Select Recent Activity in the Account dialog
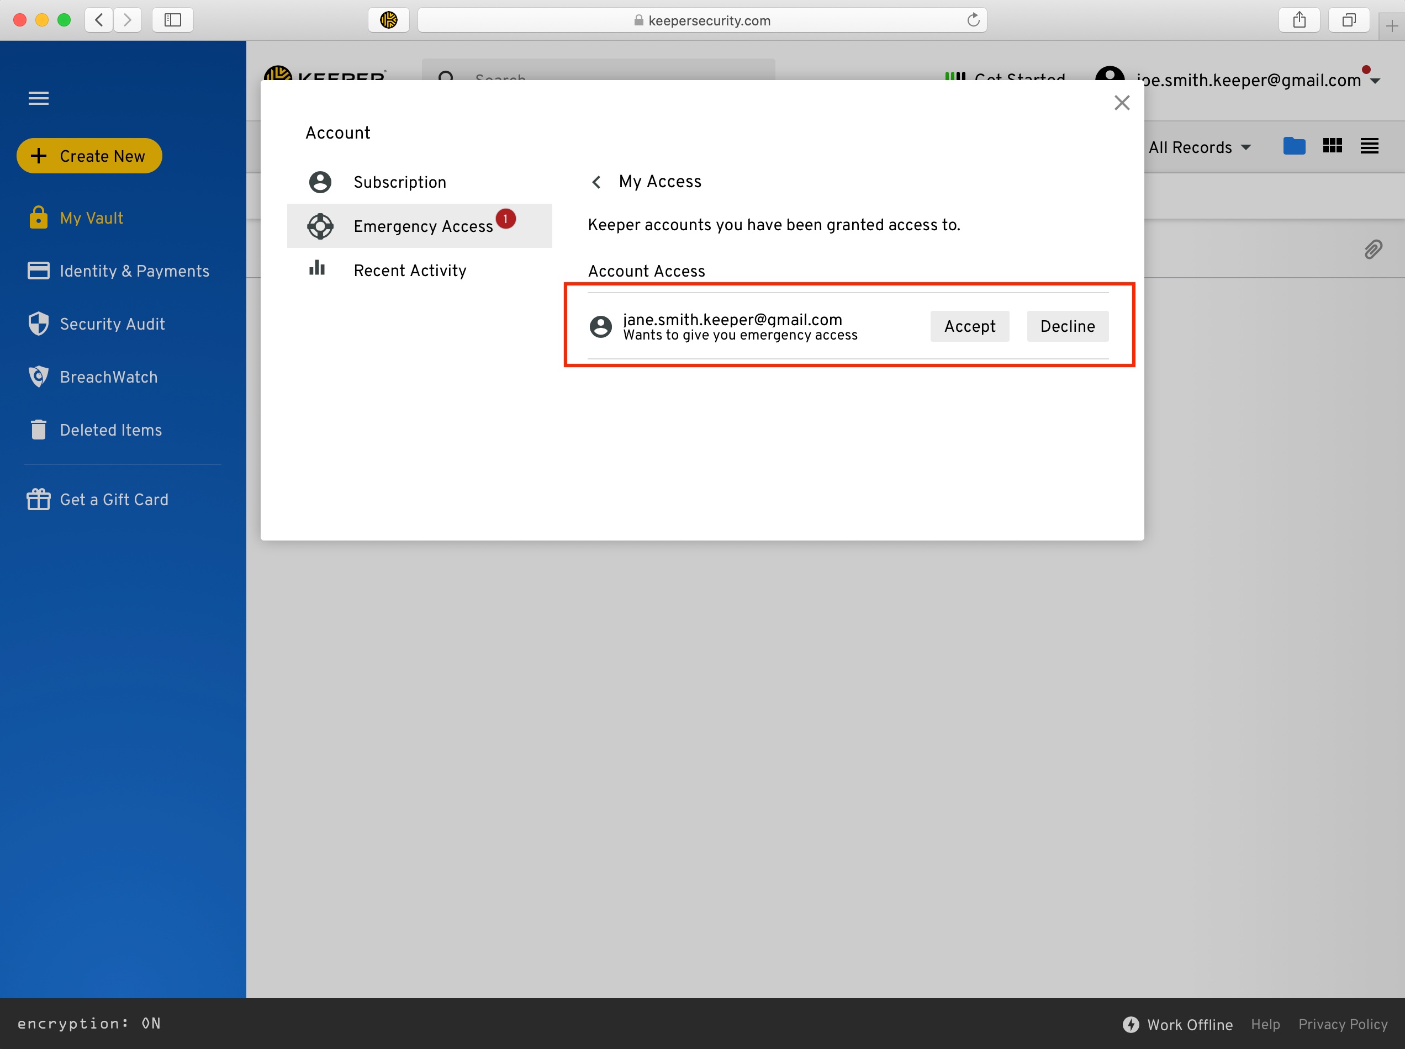Image resolution: width=1405 pixels, height=1049 pixels. tap(420, 271)
